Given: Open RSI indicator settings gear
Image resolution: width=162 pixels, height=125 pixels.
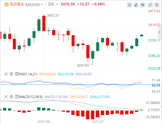Looking at the screenshot, I should (11, 74).
